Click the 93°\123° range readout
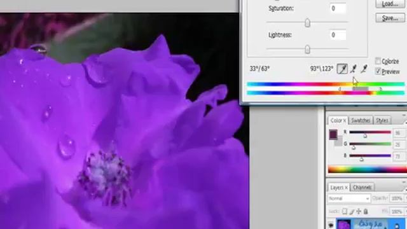Screen dimensions: 407x229 coord(322,69)
